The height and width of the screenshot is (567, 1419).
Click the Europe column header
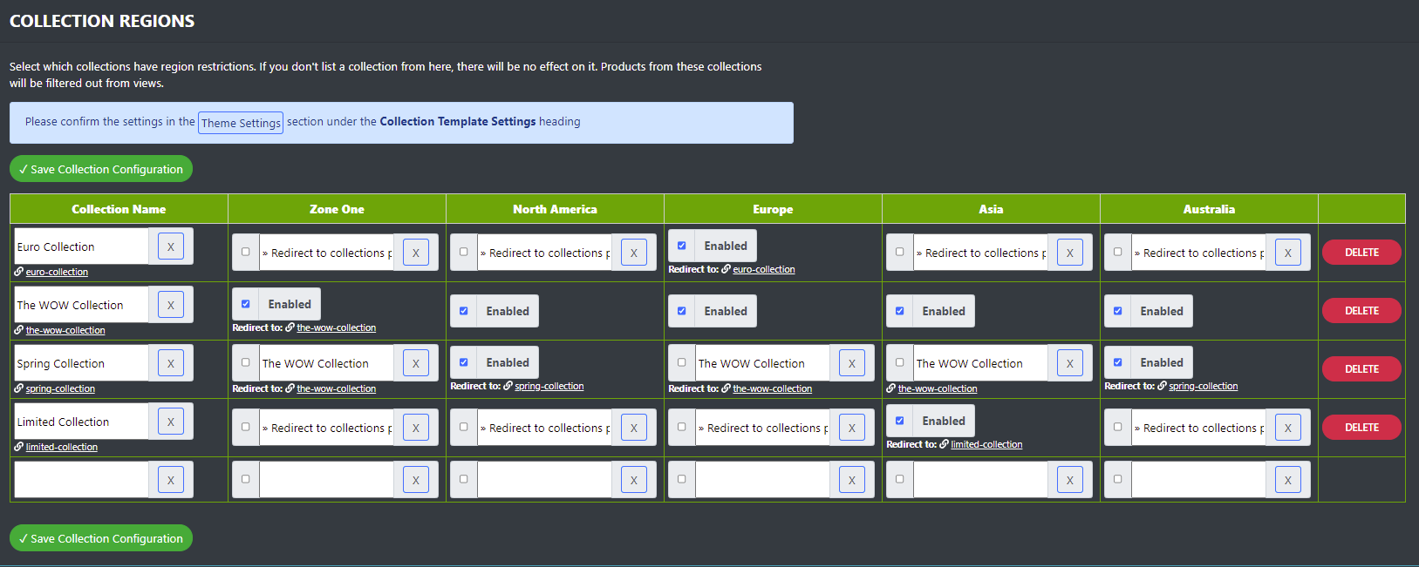(x=773, y=209)
